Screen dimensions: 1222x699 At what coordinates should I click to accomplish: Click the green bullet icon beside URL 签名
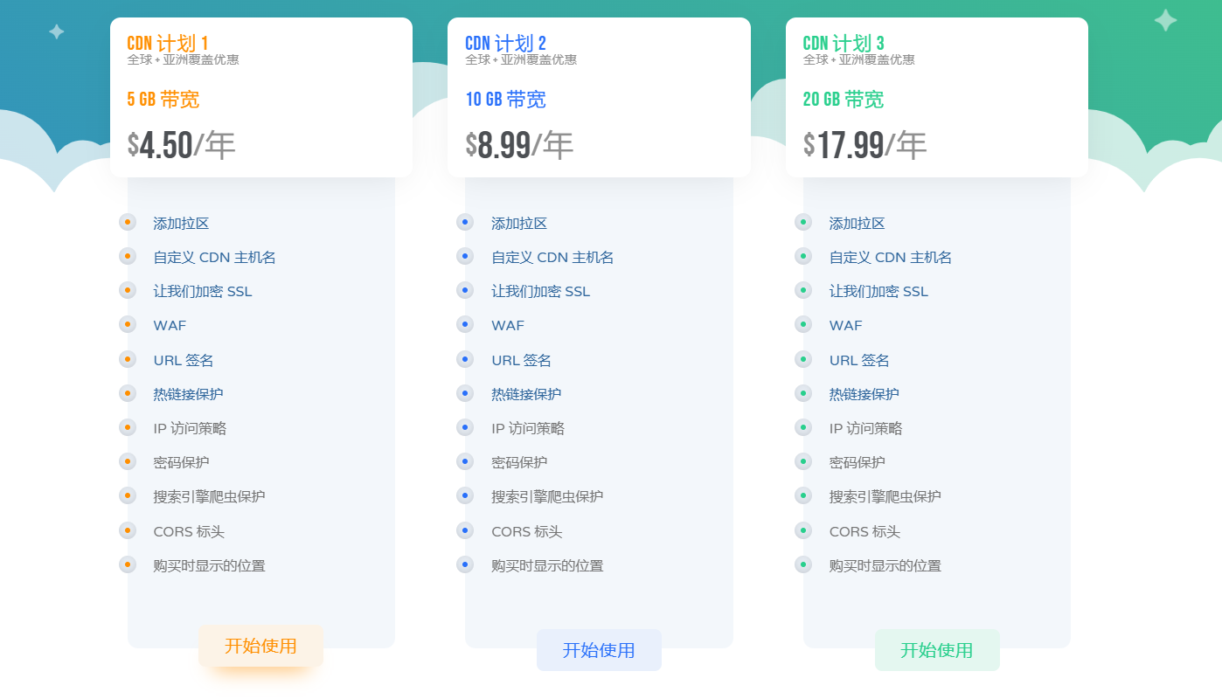pos(803,359)
